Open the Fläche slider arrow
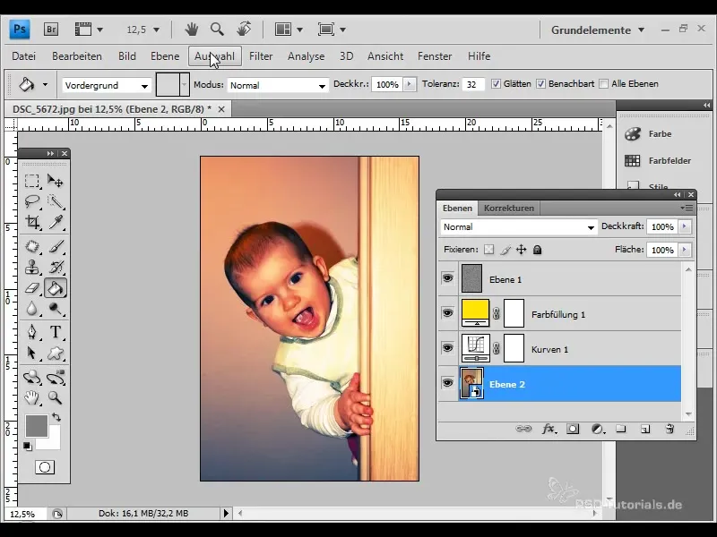 (x=685, y=250)
